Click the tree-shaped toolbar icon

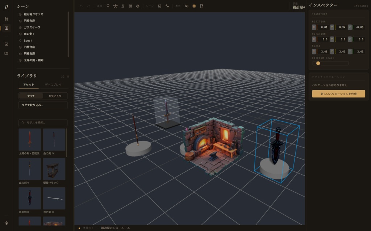point(138,6)
